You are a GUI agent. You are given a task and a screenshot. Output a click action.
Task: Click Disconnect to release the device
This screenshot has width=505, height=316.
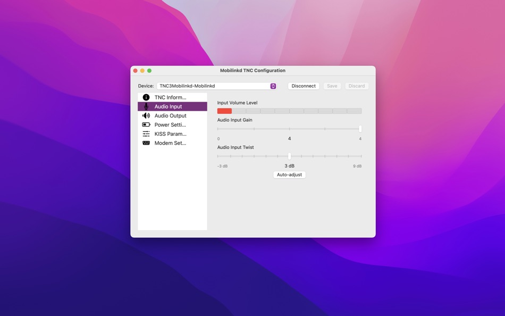point(303,86)
